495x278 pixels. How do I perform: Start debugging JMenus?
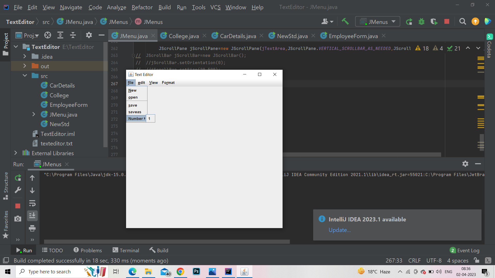coord(421,22)
